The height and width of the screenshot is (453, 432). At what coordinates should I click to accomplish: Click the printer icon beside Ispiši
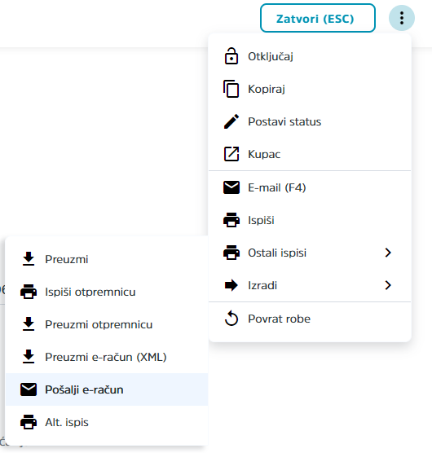(x=231, y=220)
